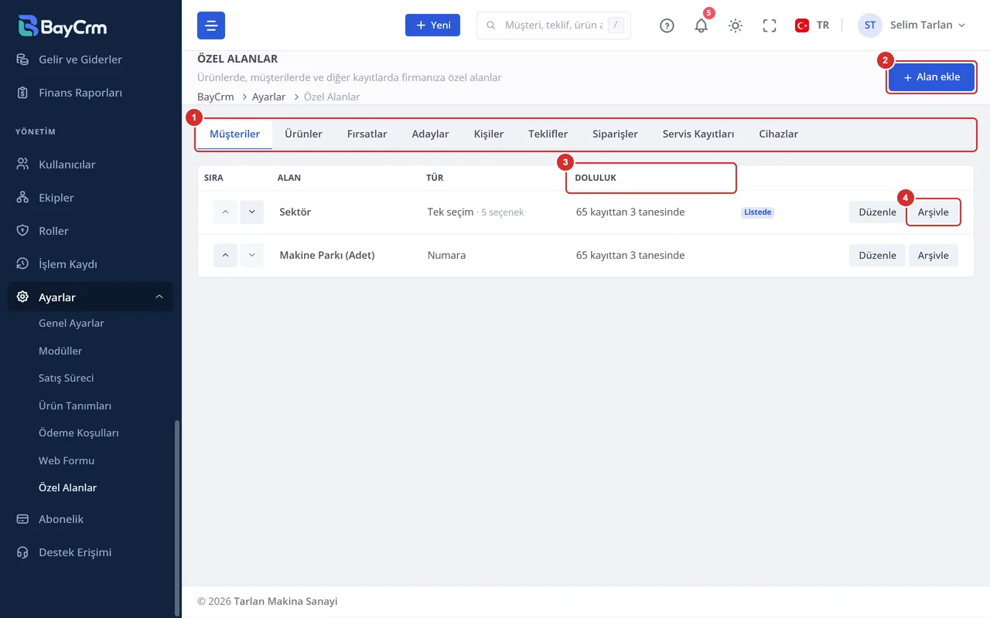Click the BayCrm breadcrumb link

pyautogui.click(x=216, y=97)
